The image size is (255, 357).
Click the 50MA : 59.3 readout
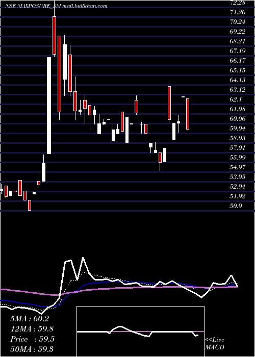pyautogui.click(x=32, y=349)
